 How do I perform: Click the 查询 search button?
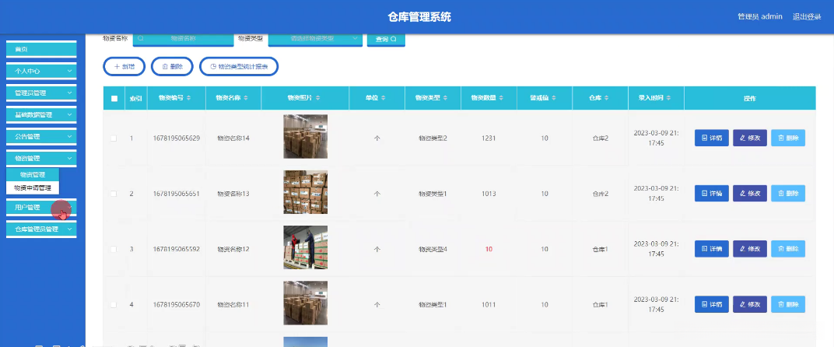(386, 40)
